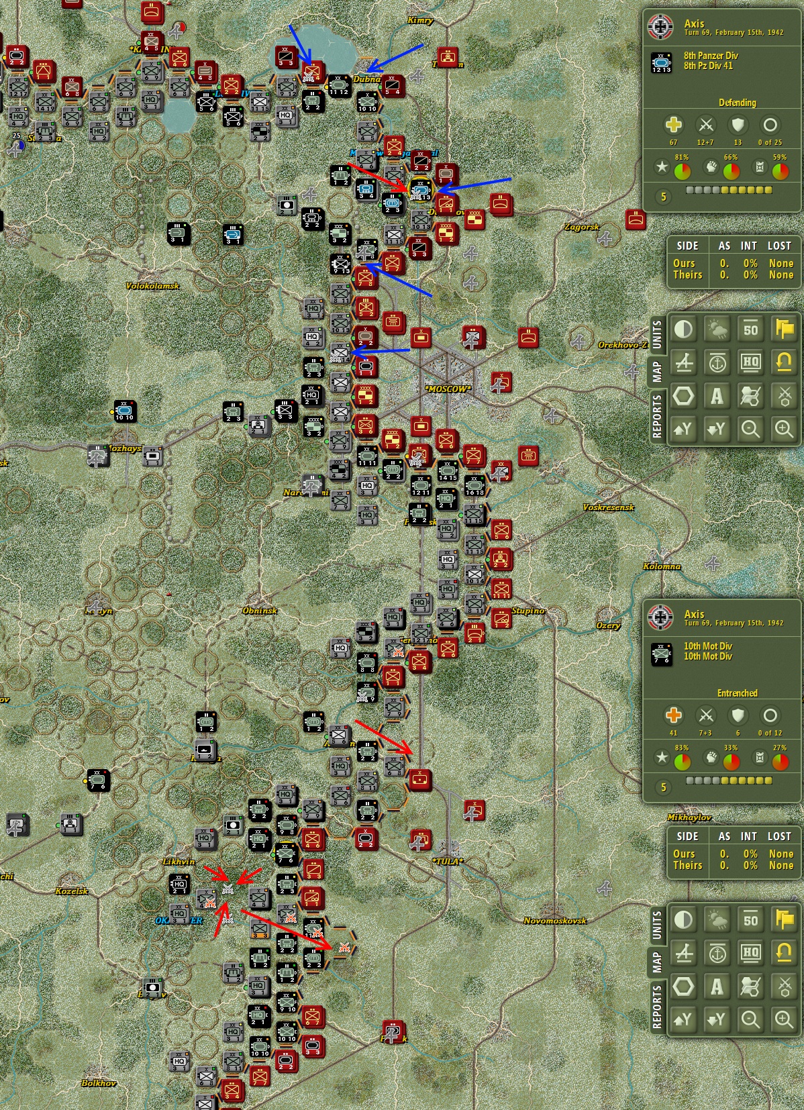Toggle the letter 'A' labels button in the 8th Panzer Div screenshot

[717, 396]
